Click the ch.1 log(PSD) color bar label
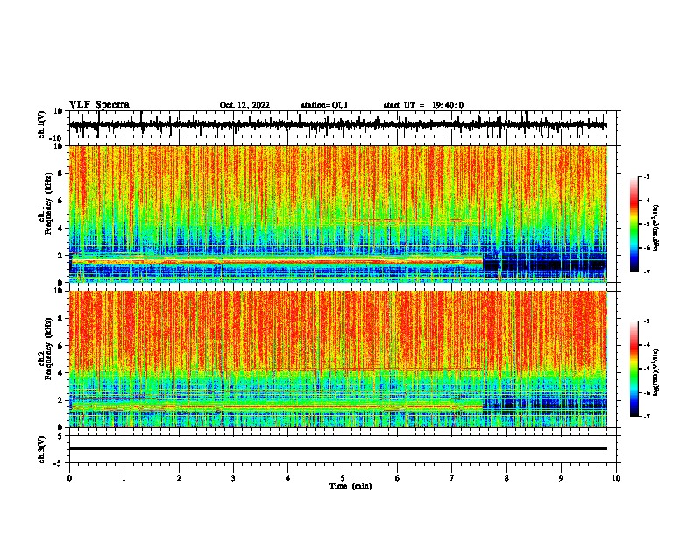 point(656,228)
